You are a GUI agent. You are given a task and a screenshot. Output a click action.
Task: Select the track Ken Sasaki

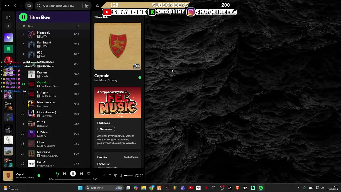click(x=53, y=44)
